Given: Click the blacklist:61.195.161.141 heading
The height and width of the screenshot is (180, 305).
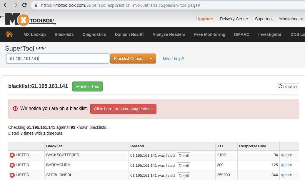Looking at the screenshot, I should point(38,86).
